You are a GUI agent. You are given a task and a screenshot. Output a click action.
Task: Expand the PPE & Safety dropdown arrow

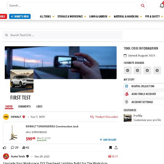tap(162, 17)
